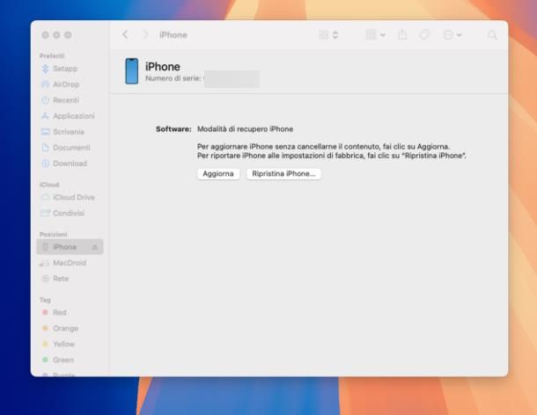Click the search magnifier icon
The image size is (537, 415).
(492, 35)
